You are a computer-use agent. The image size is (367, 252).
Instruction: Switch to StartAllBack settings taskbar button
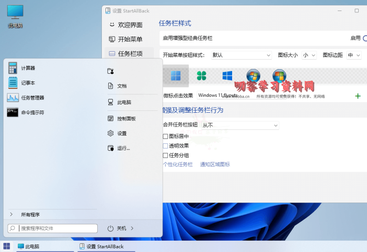pyautogui.click(x=106, y=247)
